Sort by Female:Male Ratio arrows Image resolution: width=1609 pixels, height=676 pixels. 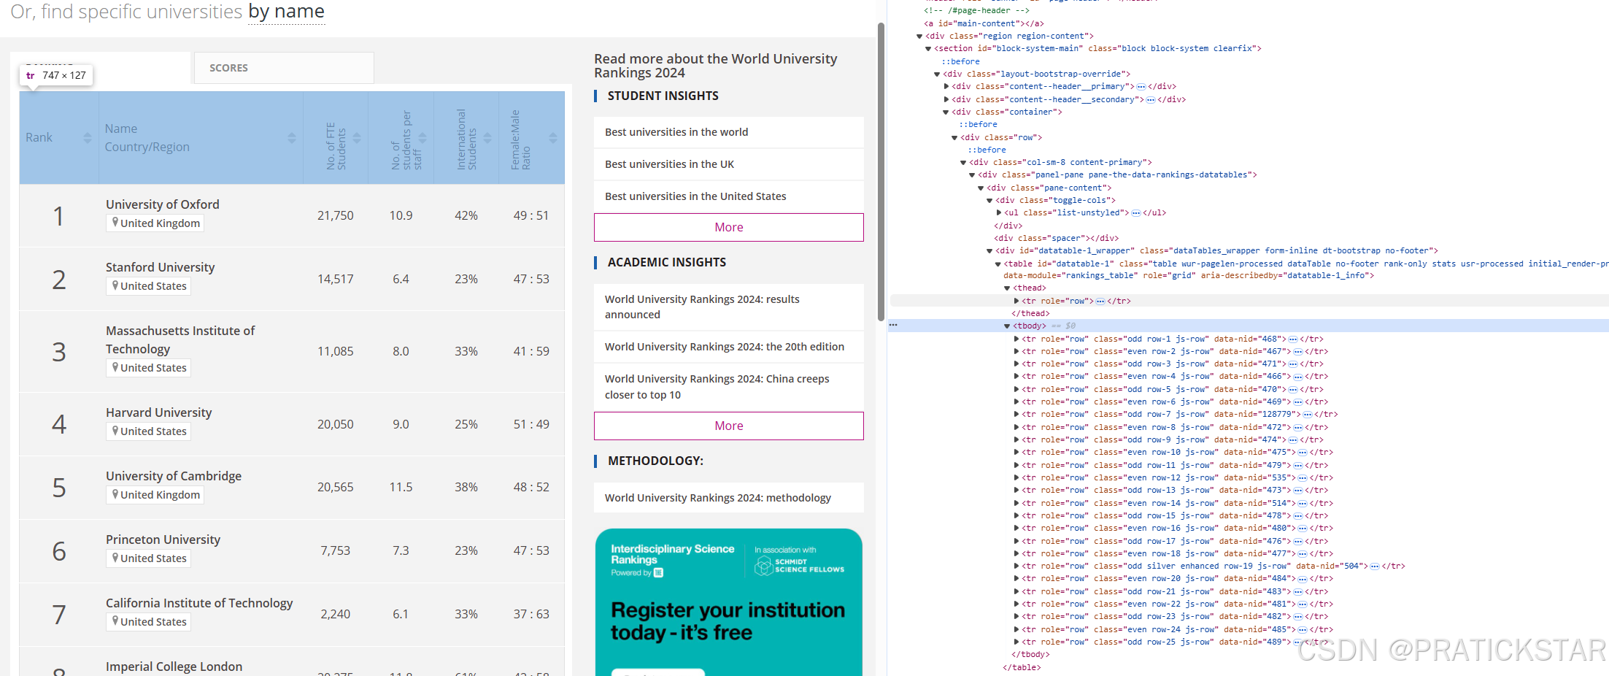[553, 138]
